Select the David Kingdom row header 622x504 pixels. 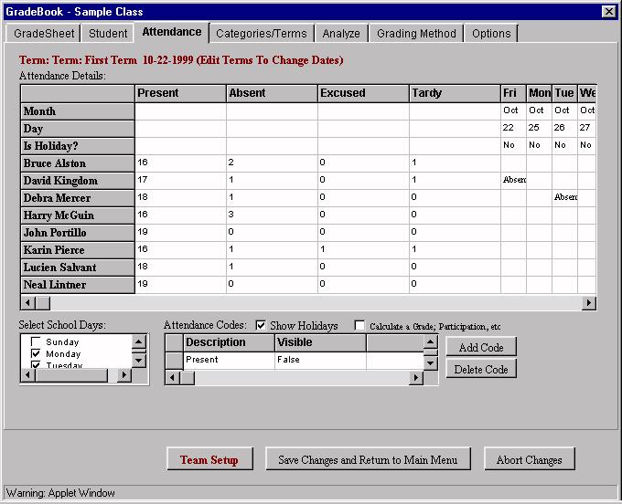pyautogui.click(x=78, y=181)
